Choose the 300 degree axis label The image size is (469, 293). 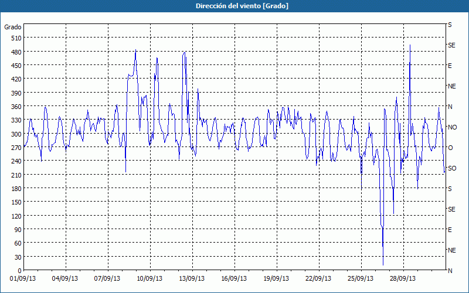pyautogui.click(x=16, y=134)
